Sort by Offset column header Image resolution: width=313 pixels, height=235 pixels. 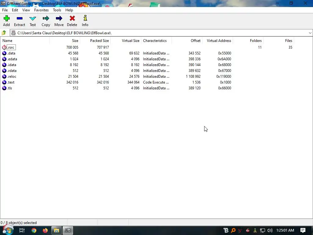click(x=187, y=41)
